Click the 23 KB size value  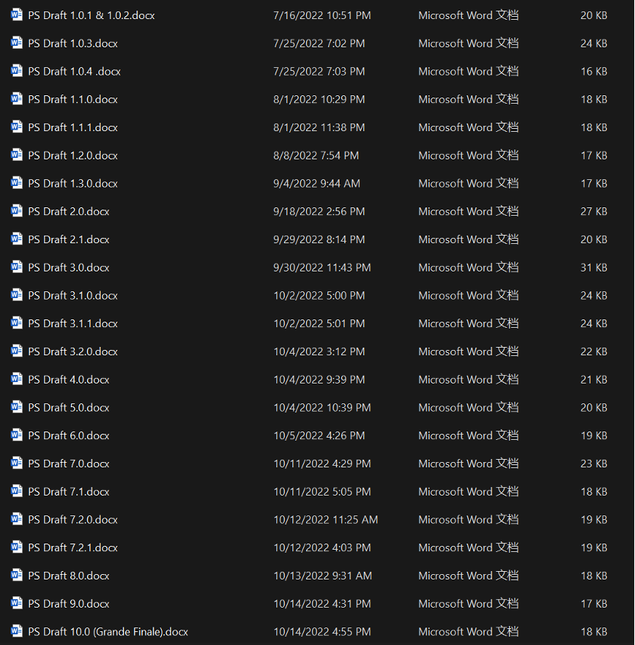[594, 464]
